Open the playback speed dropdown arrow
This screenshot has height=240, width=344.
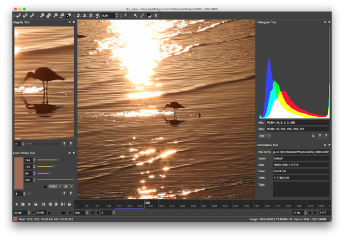coord(33,213)
